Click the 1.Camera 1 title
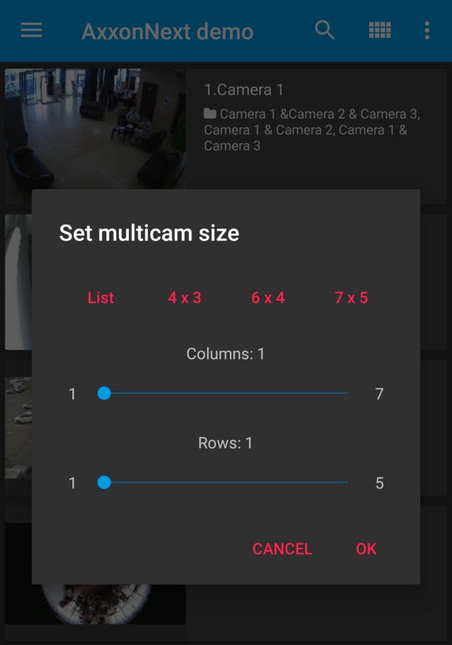The height and width of the screenshot is (645, 452). pos(244,90)
